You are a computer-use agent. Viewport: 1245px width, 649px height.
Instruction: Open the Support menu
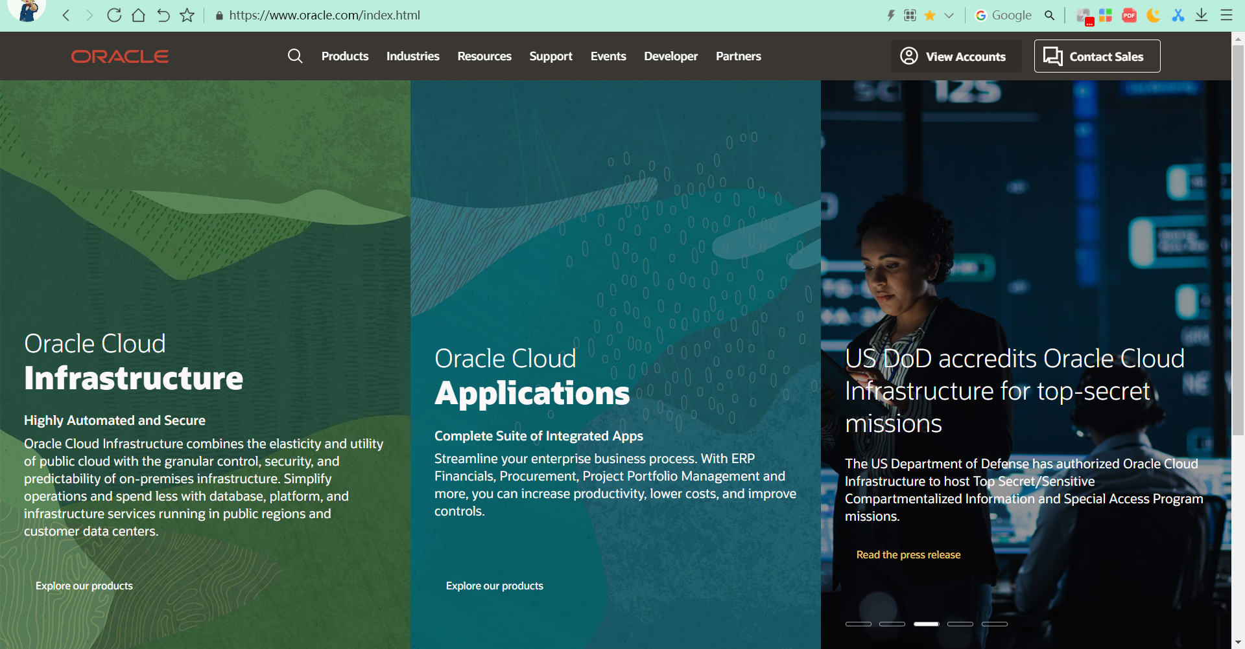tap(551, 56)
